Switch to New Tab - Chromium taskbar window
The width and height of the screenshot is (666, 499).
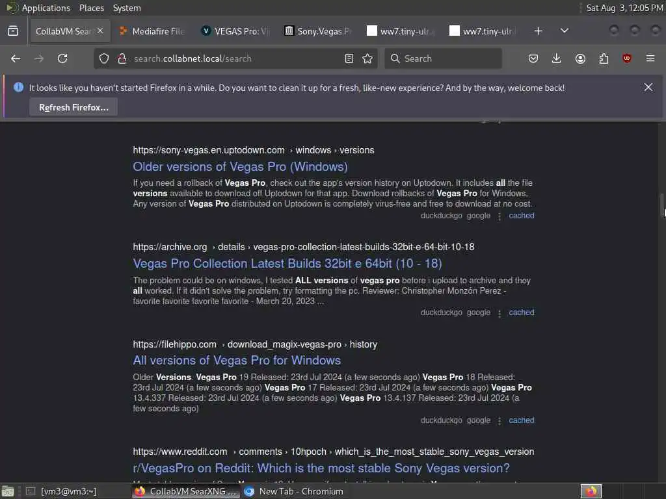click(x=294, y=491)
